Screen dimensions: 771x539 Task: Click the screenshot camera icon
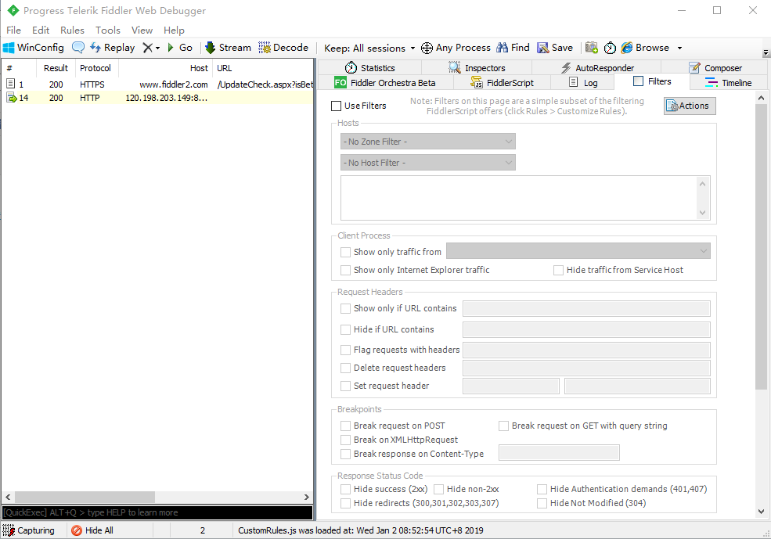[592, 48]
